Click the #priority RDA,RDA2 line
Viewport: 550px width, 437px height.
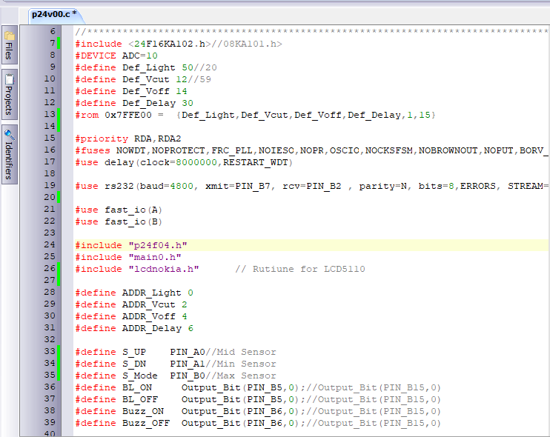[128, 139]
